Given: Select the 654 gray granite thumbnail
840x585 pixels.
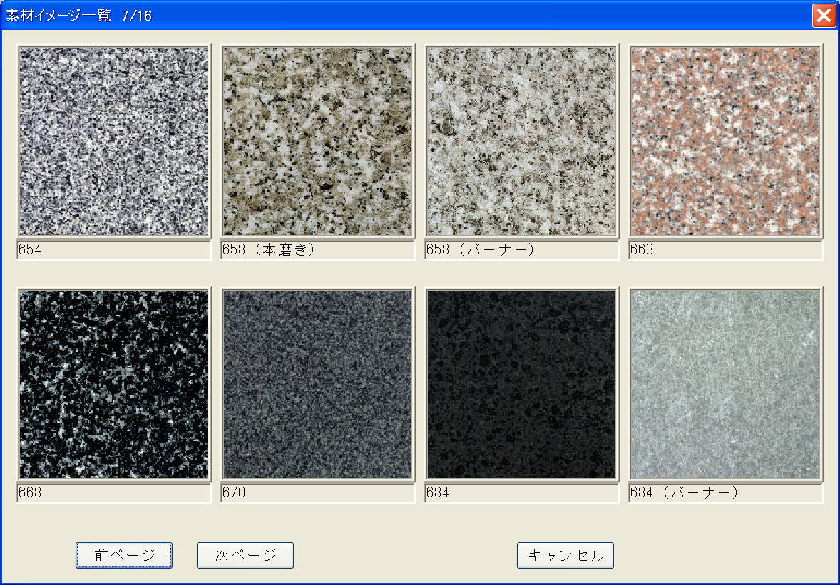Looking at the screenshot, I should click(113, 141).
